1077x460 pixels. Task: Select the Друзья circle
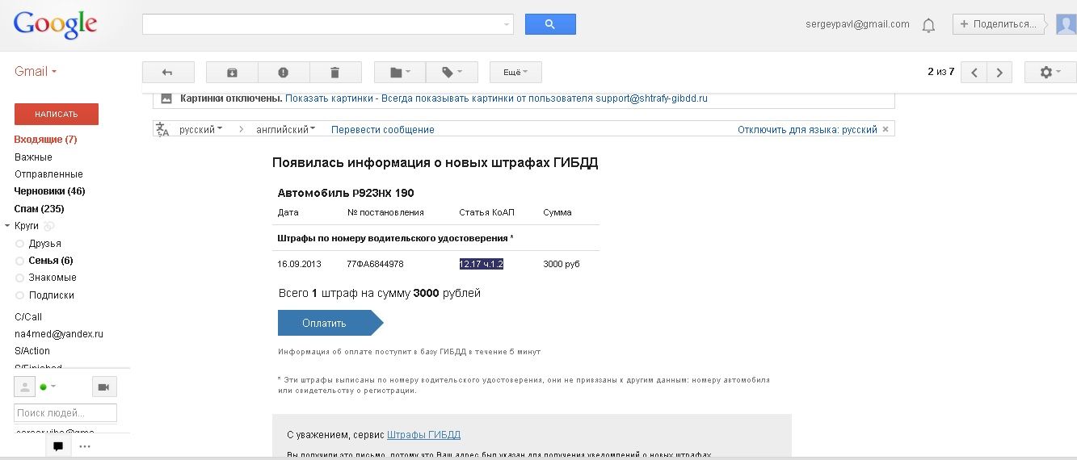click(45, 244)
